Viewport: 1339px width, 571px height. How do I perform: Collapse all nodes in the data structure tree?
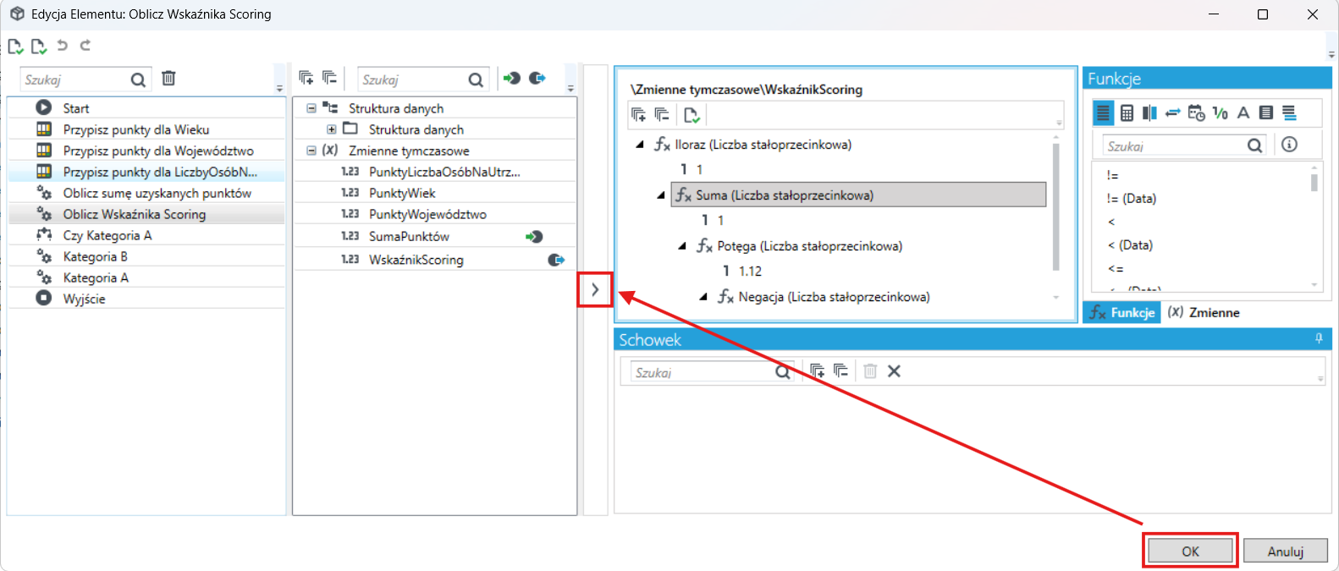[x=329, y=79]
